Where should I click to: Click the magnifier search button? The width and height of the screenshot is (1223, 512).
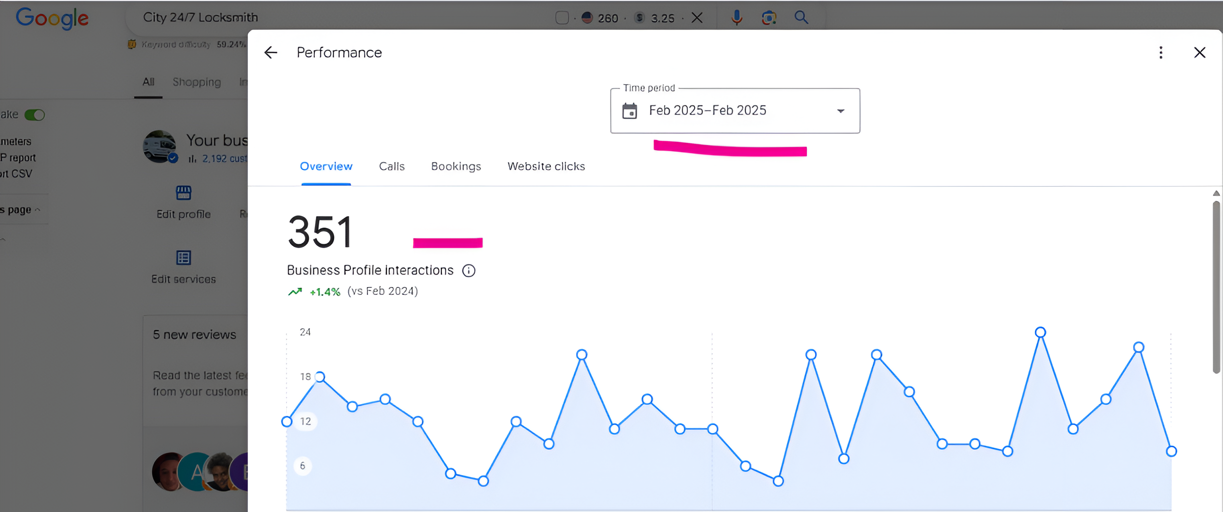tap(801, 18)
